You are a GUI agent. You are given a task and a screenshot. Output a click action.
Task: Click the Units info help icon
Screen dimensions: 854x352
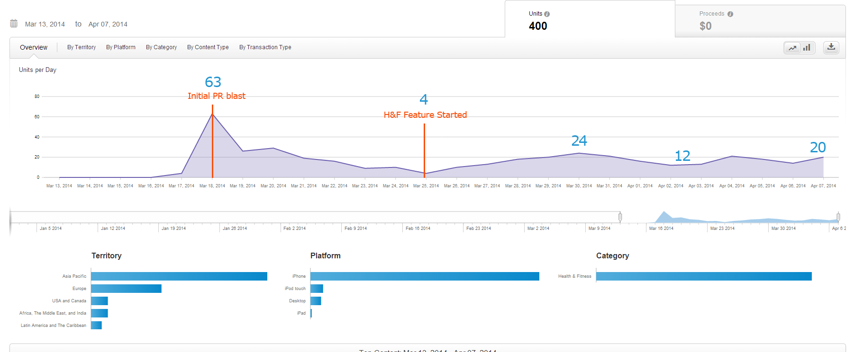[x=547, y=14]
